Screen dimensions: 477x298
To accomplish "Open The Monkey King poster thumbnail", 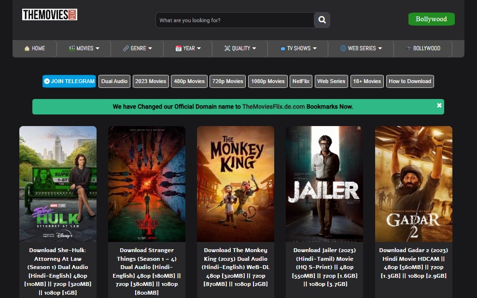I will 236,184.
